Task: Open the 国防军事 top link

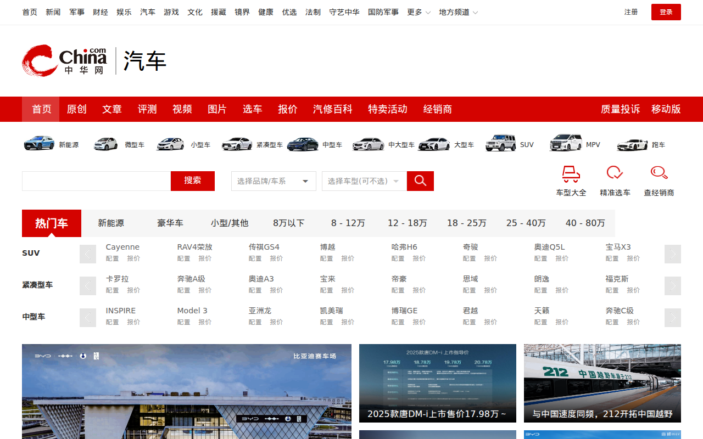Action: point(383,12)
